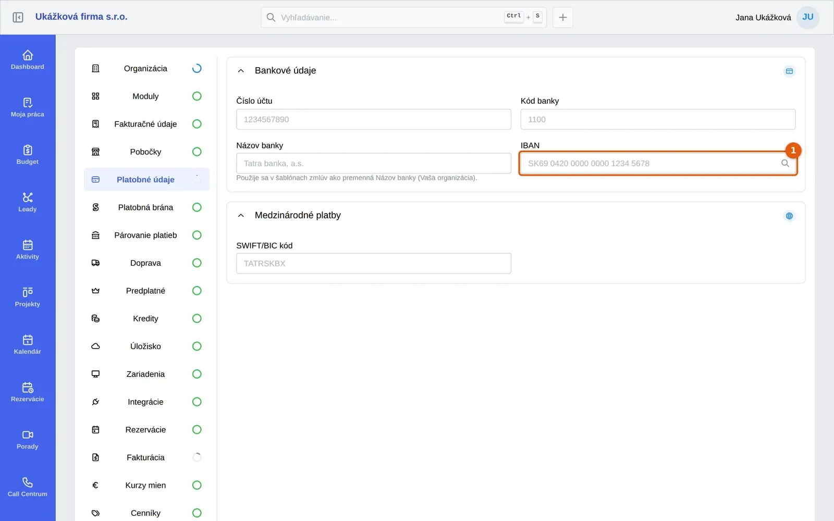This screenshot has width=834, height=521.
Task: Click the Číslo účtu input field
Action: coord(374,119)
